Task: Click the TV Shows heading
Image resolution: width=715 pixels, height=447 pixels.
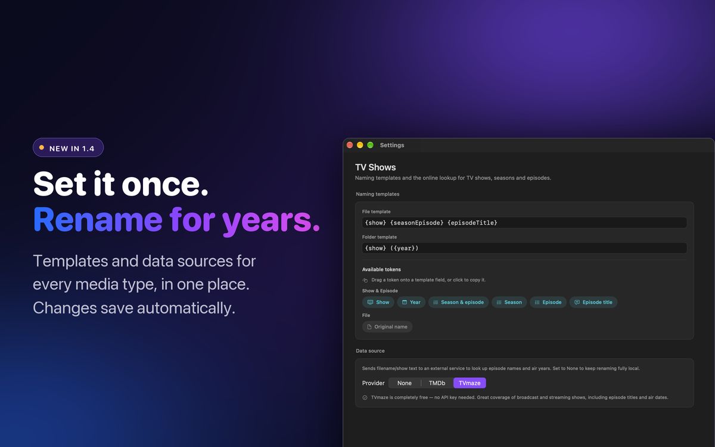Action: [375, 167]
